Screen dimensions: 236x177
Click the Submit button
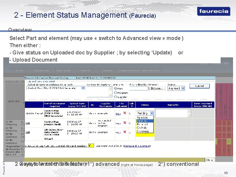199,86
